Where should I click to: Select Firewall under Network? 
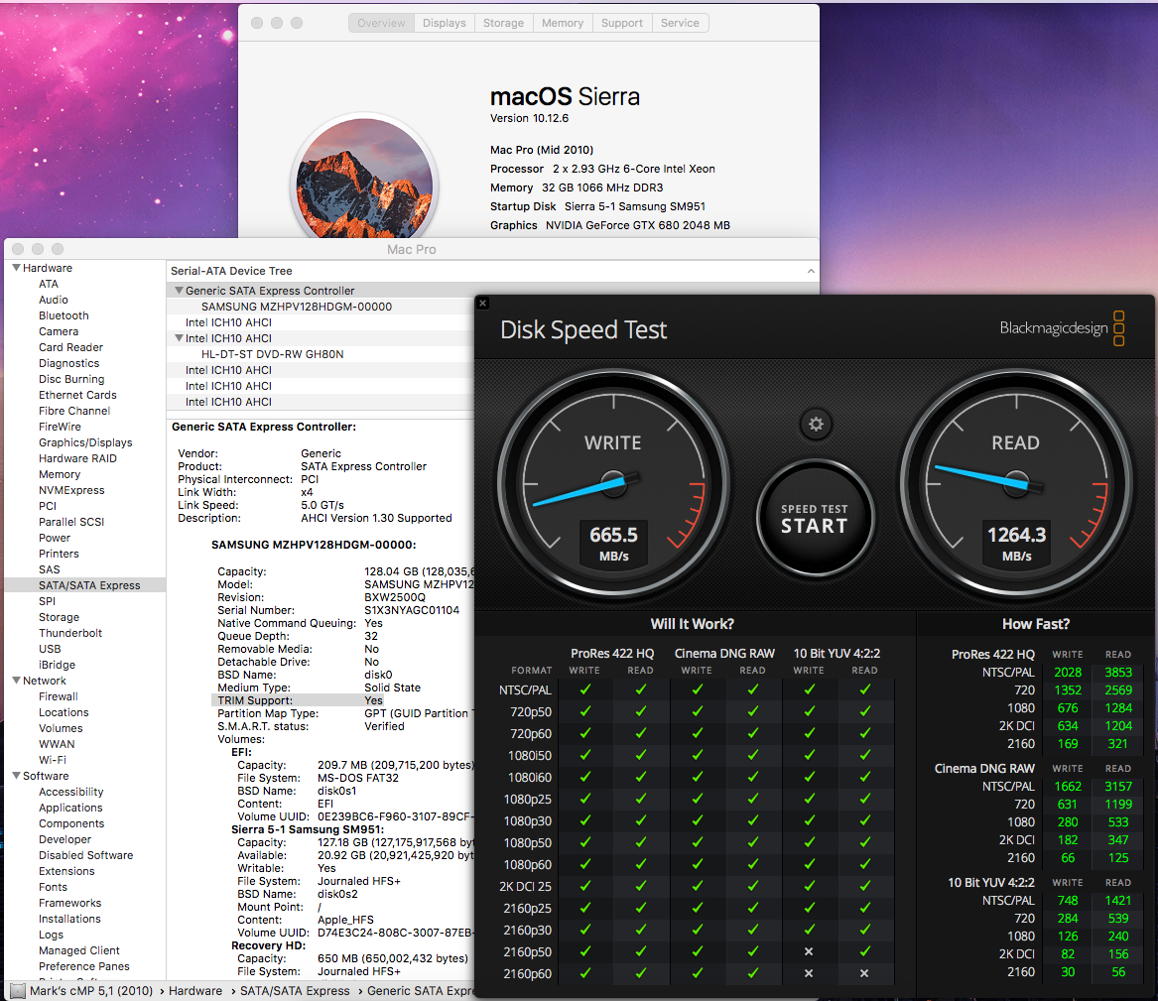click(59, 696)
